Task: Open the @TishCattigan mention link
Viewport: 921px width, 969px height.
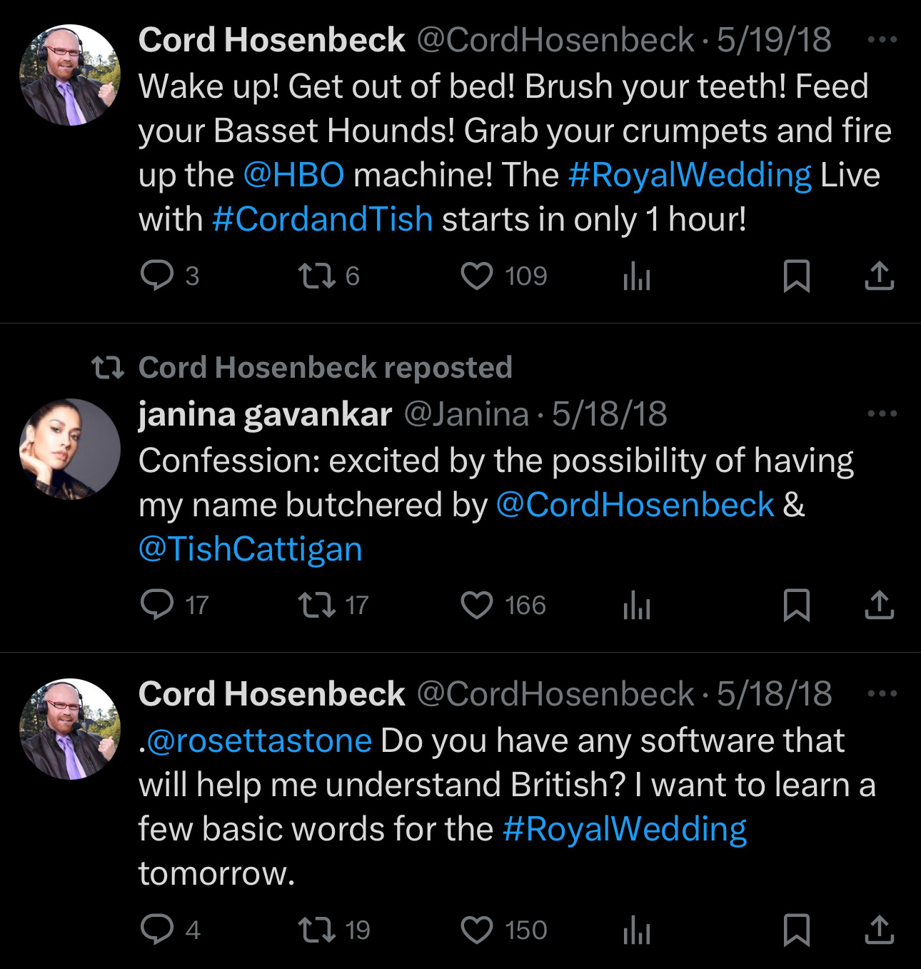Action: 250,549
